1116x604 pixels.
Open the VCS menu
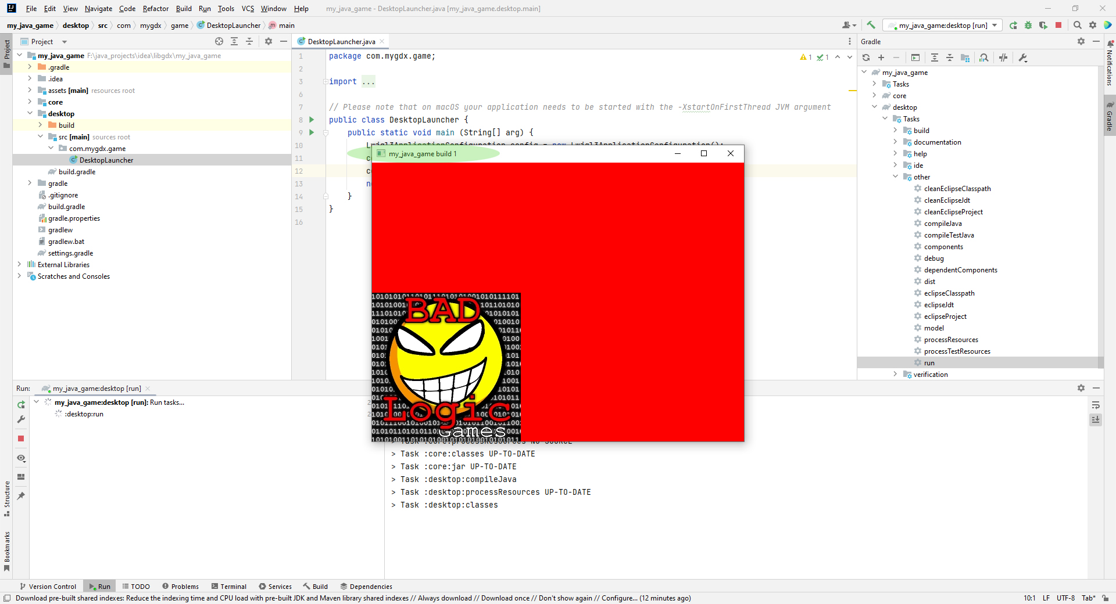click(x=248, y=8)
